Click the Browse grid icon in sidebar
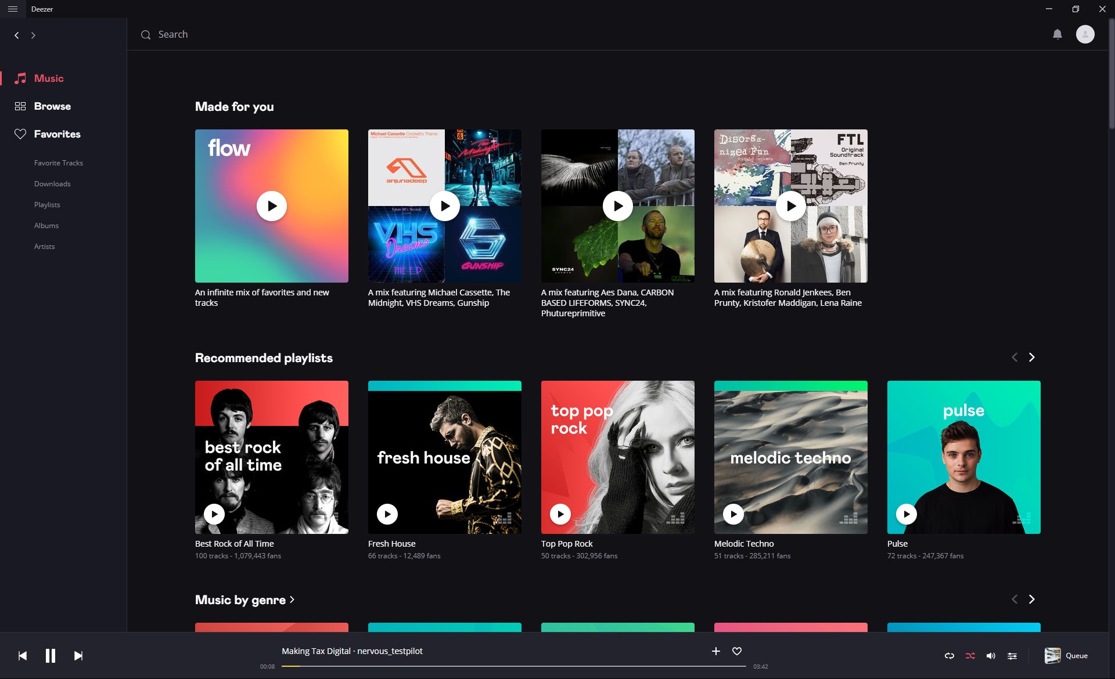Screen dimensions: 1115x679 (x=20, y=106)
